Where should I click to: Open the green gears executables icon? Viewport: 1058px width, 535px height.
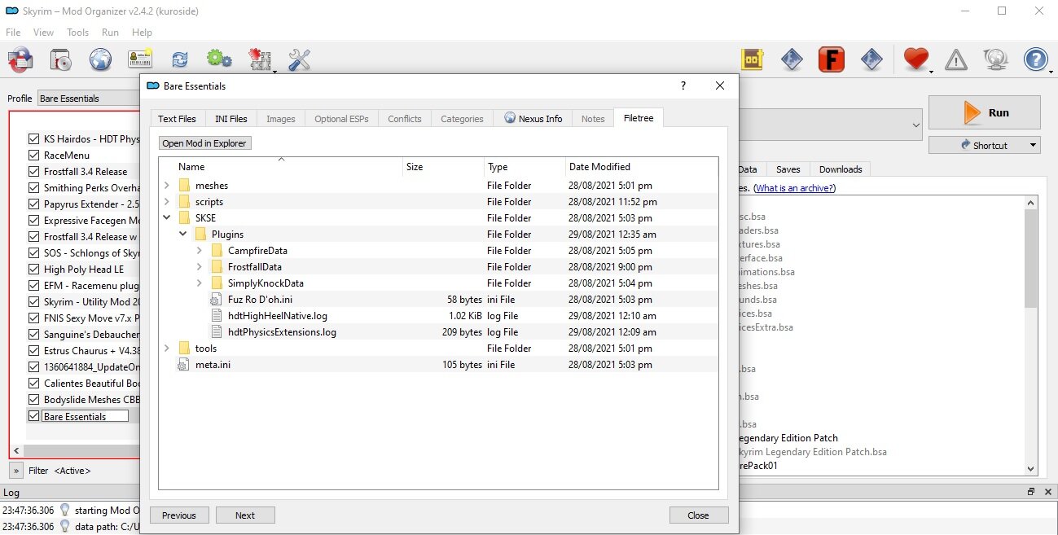pyautogui.click(x=219, y=59)
